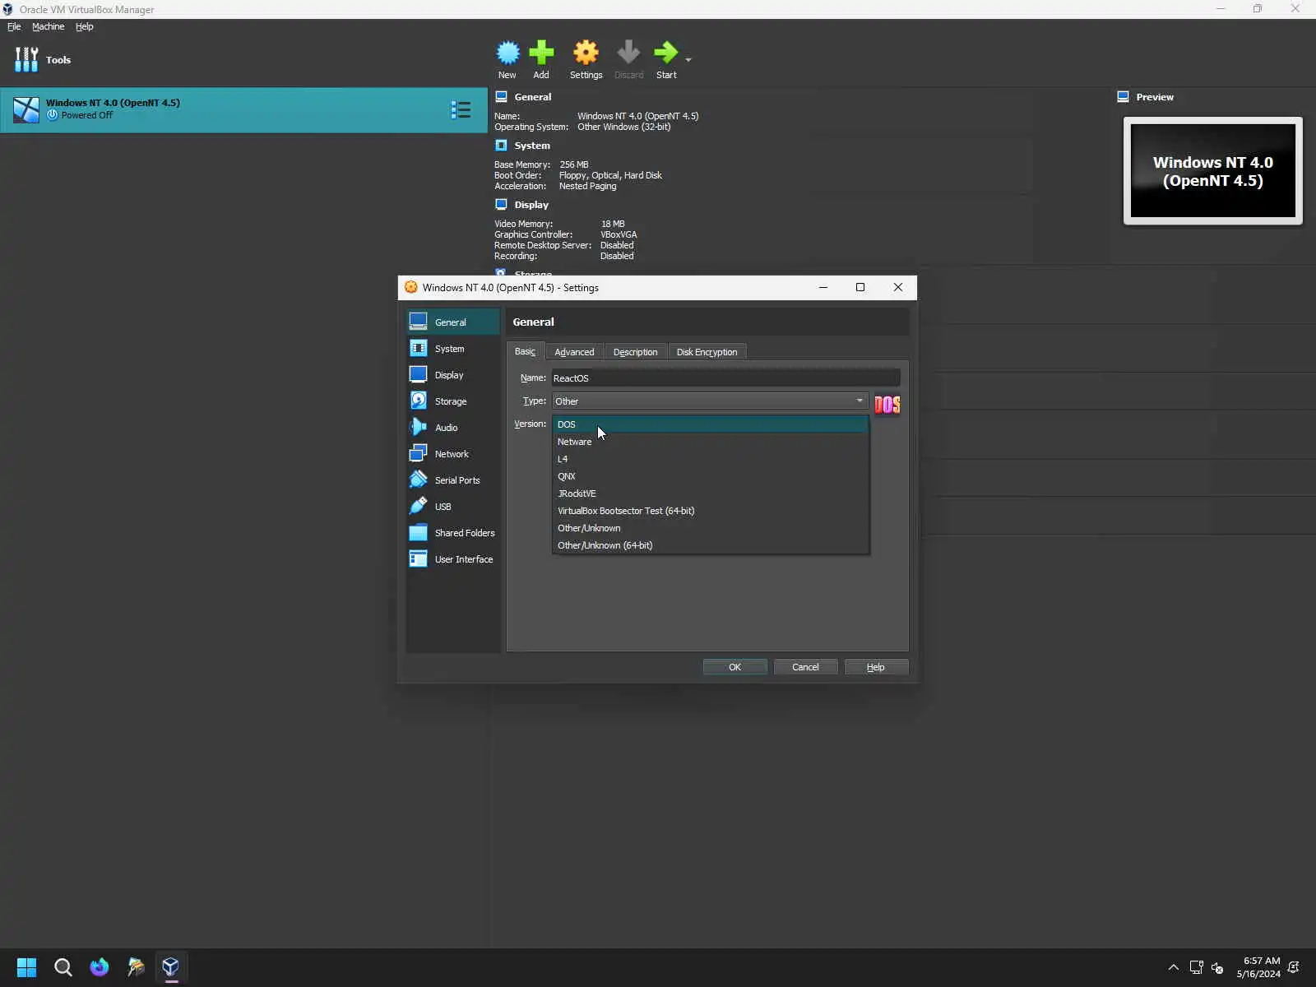The height and width of the screenshot is (987, 1316).
Task: Close the Settings dialog window
Action: tap(898, 287)
